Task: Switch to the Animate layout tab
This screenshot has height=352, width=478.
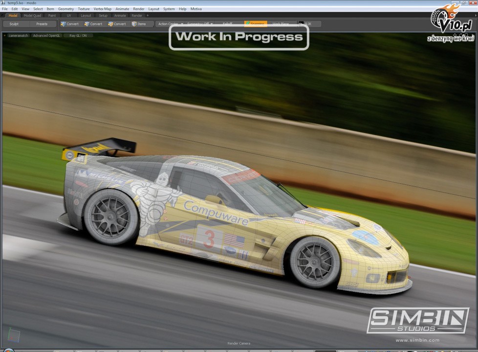Action: [120, 16]
